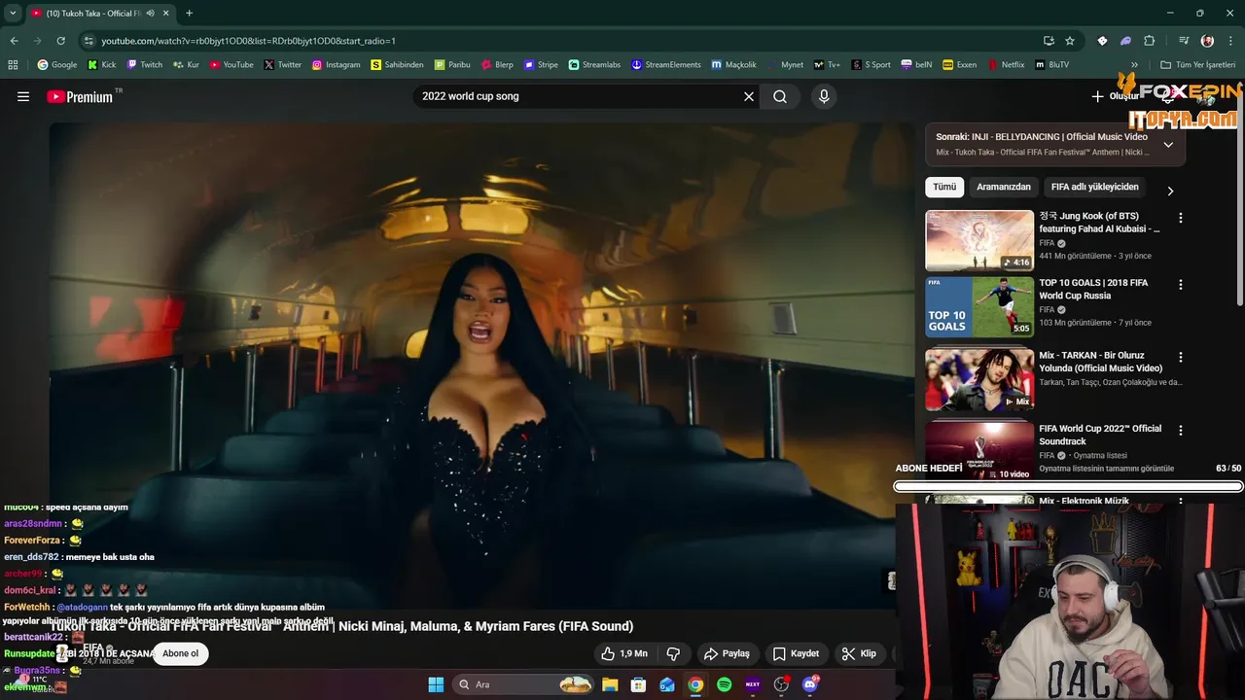Image resolution: width=1245 pixels, height=700 pixels.
Task: Open the Google bookmark
Action: tap(57, 65)
